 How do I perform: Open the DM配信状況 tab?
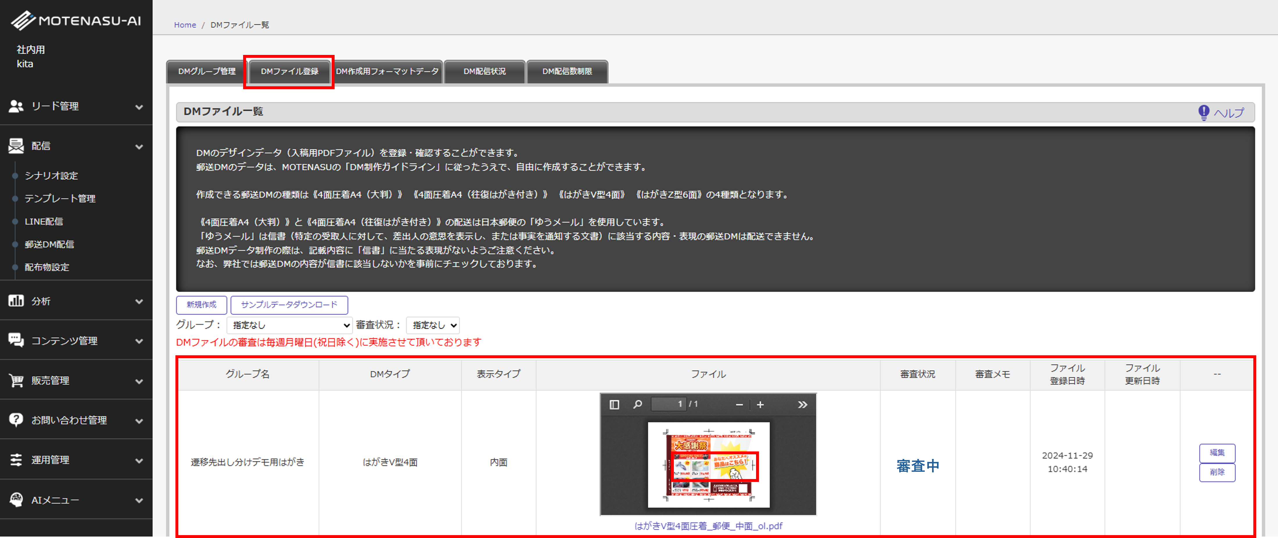click(x=484, y=71)
